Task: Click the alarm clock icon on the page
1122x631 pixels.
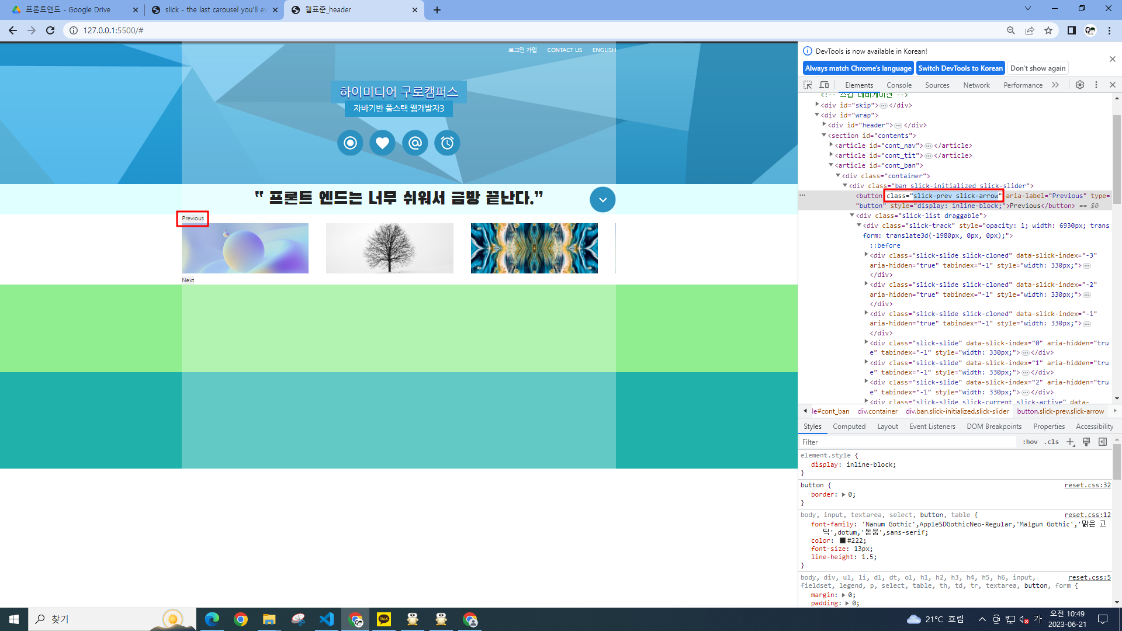Action: [x=447, y=143]
